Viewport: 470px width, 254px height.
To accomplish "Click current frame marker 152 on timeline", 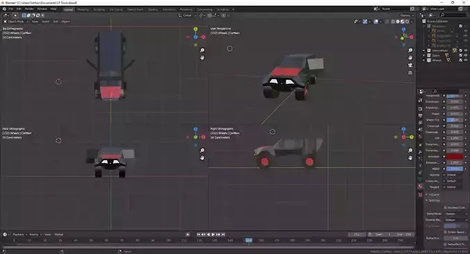I will coord(248,240).
